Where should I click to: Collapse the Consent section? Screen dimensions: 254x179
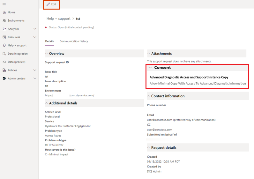[150, 68]
